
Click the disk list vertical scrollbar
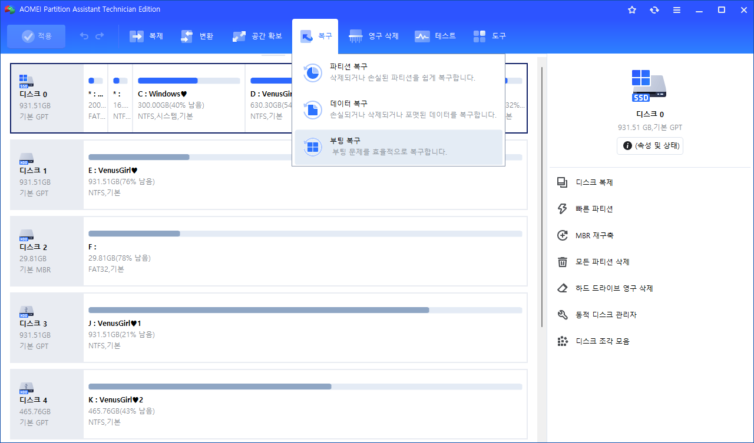541,197
